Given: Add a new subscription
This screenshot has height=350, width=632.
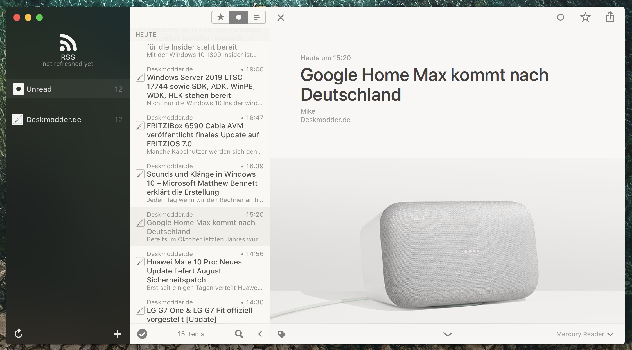Looking at the screenshot, I should pos(118,334).
